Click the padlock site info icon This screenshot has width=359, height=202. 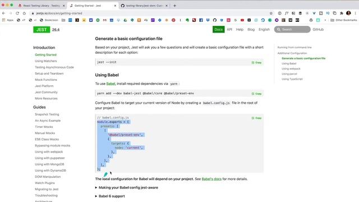click(33, 13)
